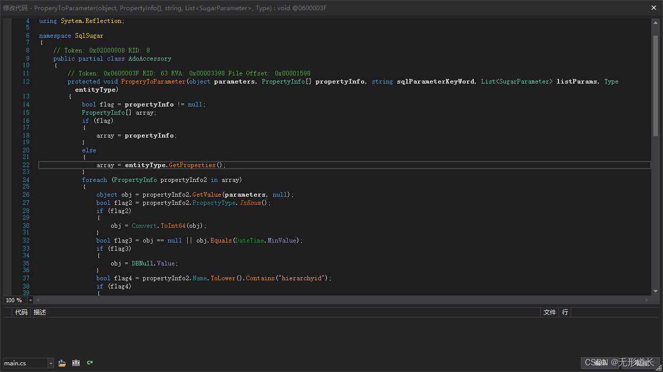Click 'ToInt64' call on line 30
Image resolution: width=663 pixels, height=372 pixels.
click(173, 226)
